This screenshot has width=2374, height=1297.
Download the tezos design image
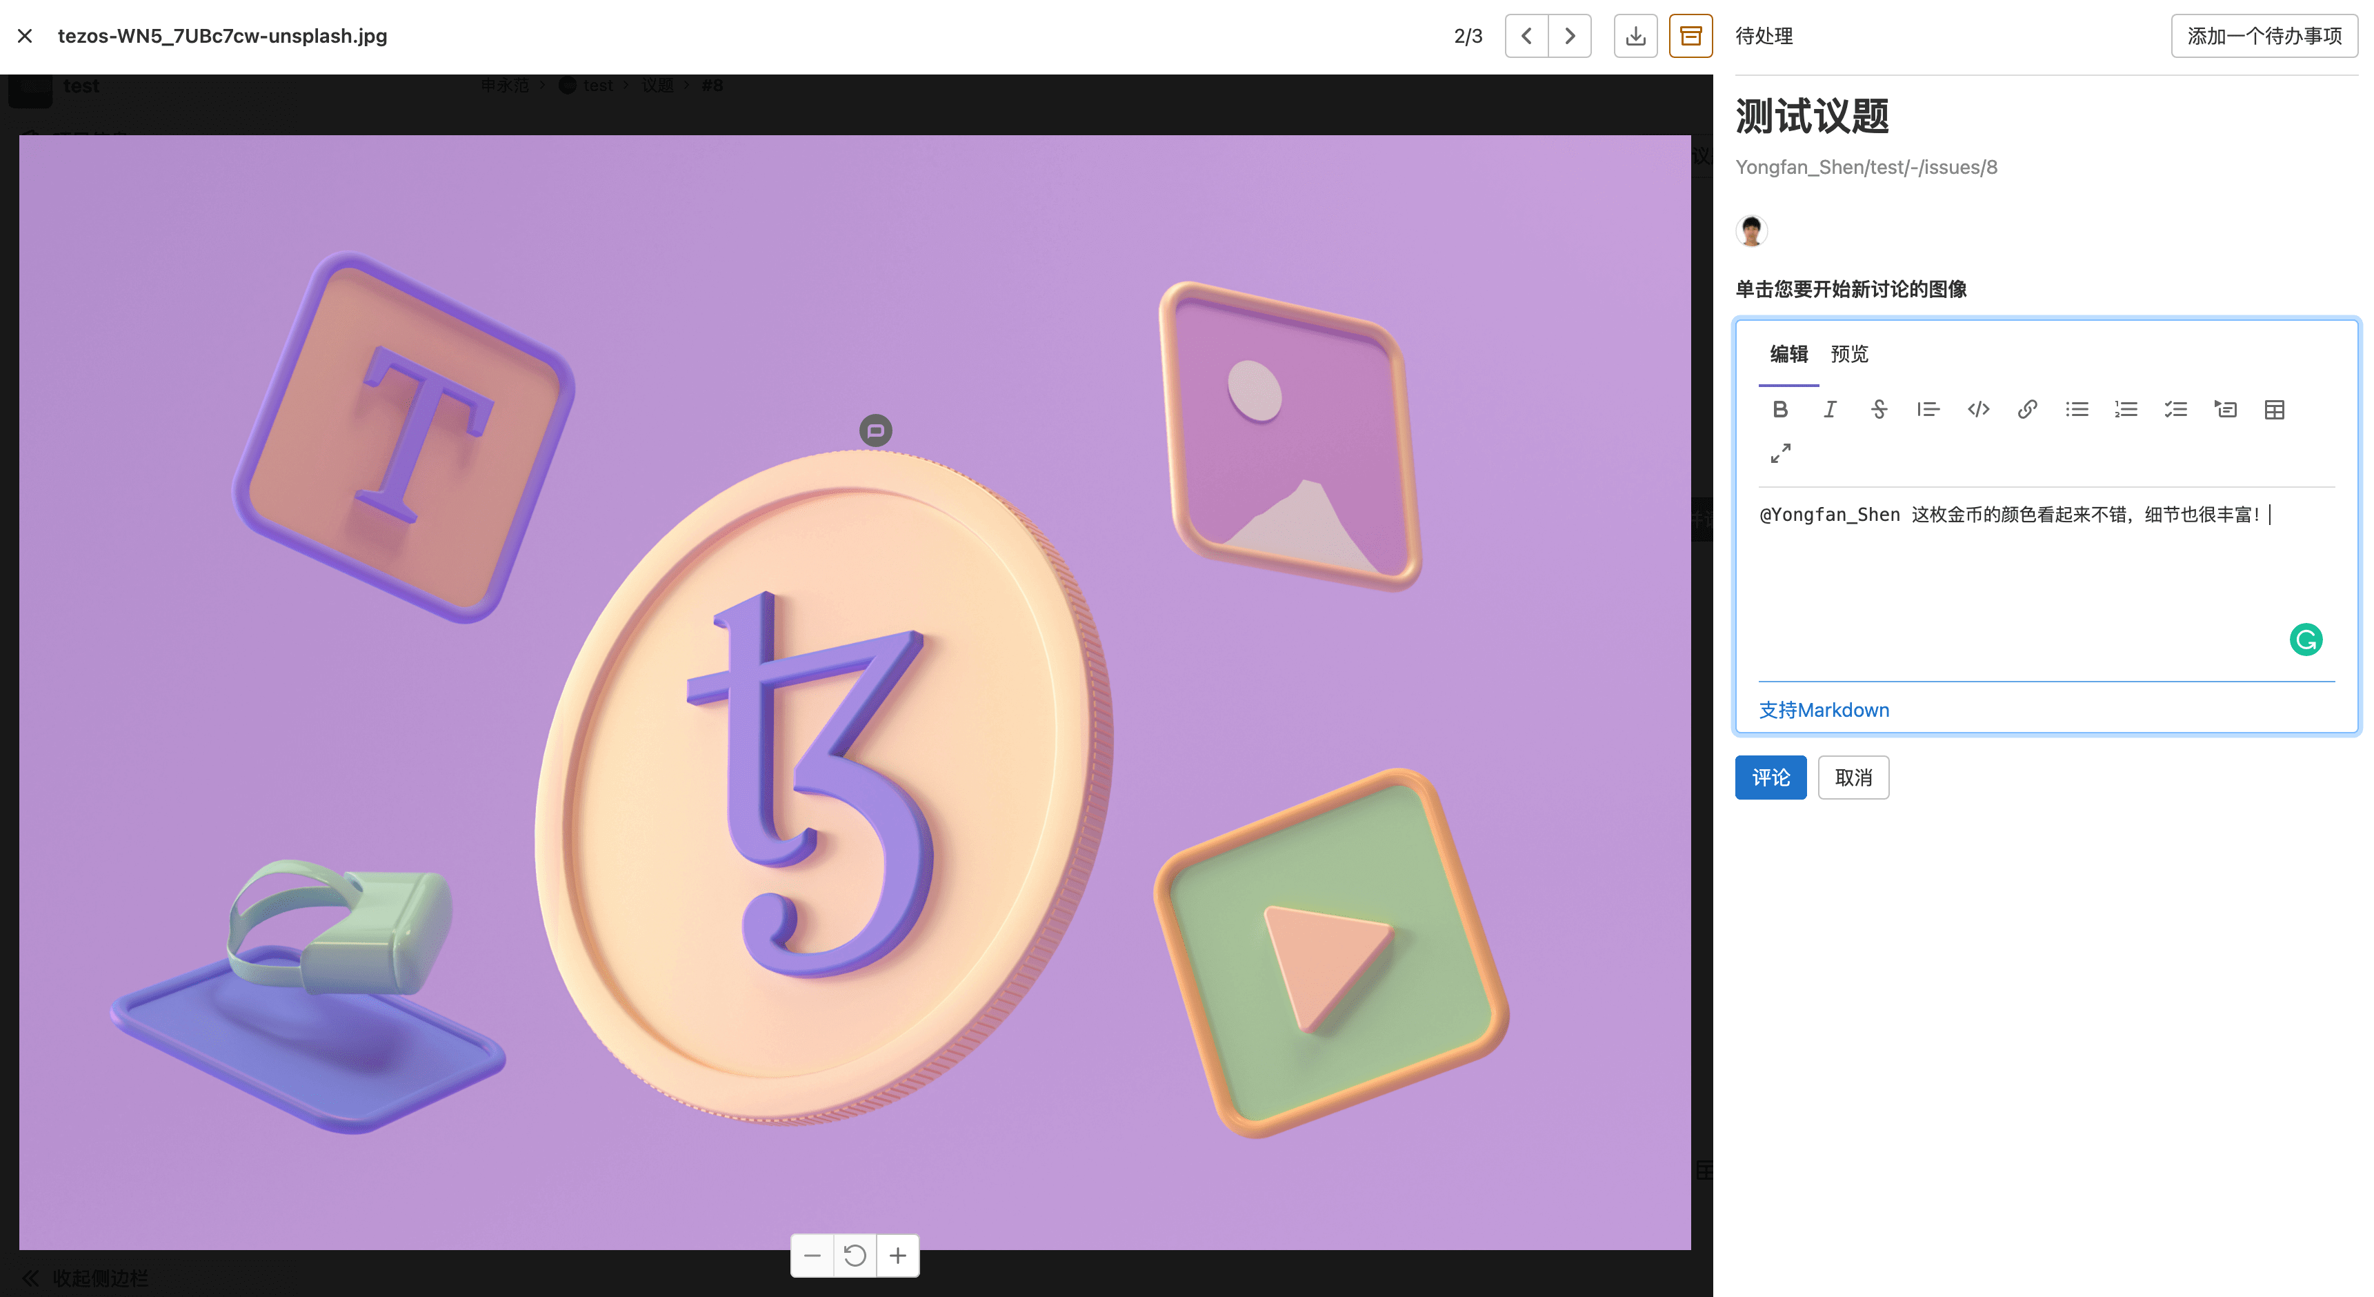point(1636,36)
